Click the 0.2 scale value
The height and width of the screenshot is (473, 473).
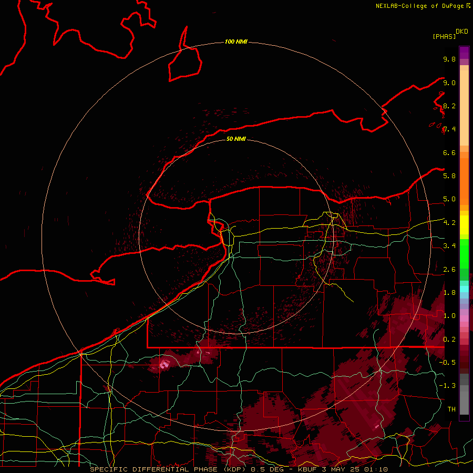(449, 340)
